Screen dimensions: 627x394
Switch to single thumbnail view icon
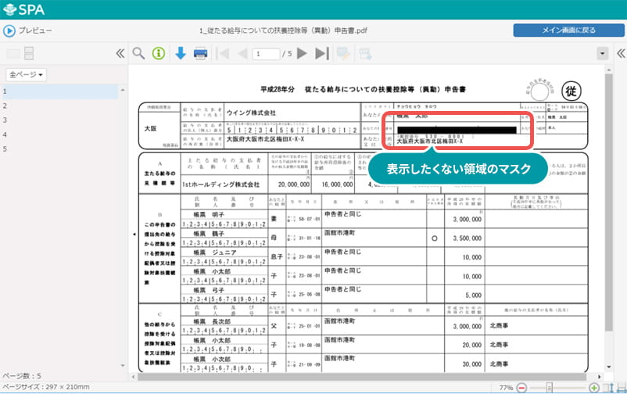click(x=13, y=54)
